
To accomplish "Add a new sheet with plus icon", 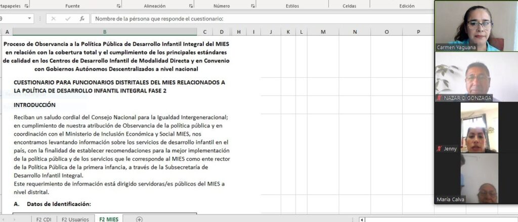I will 139,219.
